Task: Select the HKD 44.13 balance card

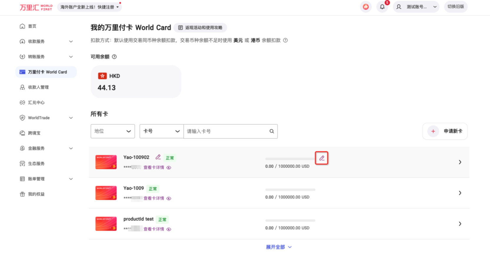Action: point(136,82)
